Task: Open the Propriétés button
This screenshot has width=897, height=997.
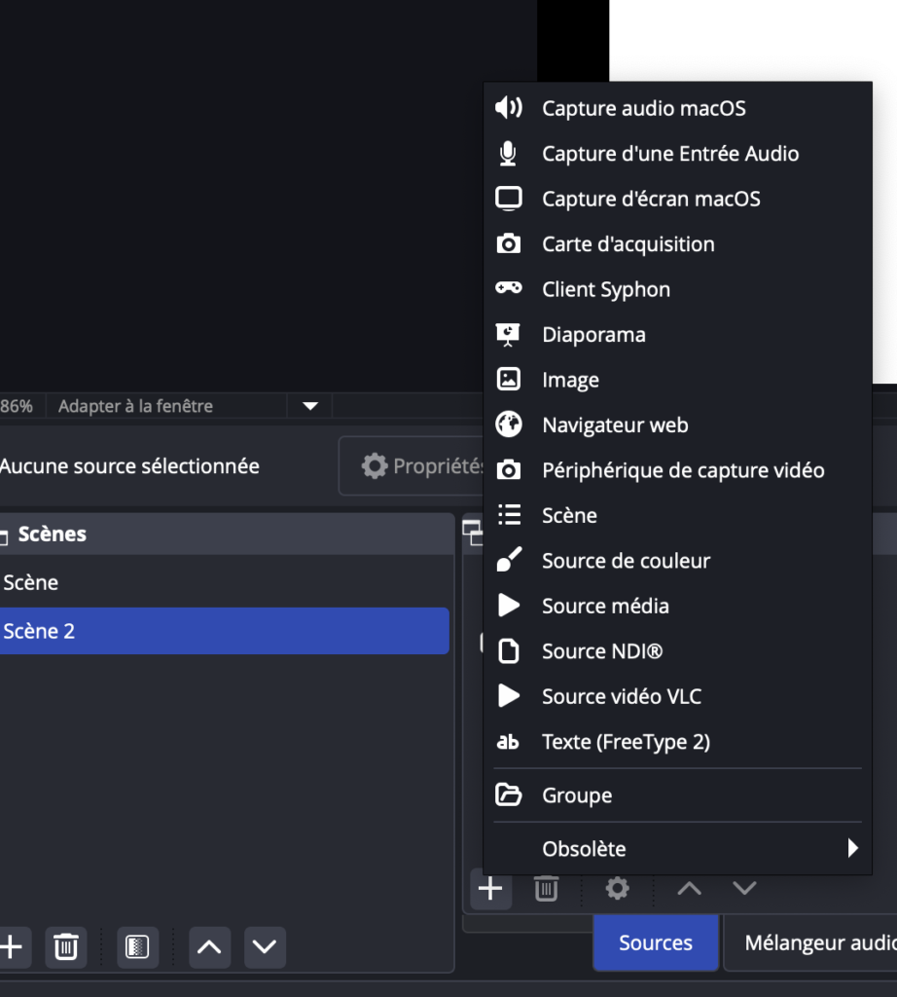Action: click(x=413, y=466)
